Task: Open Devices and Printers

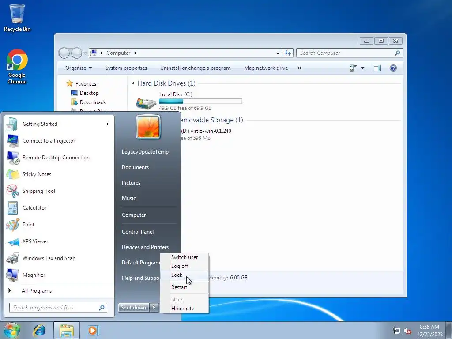Action: (145, 247)
